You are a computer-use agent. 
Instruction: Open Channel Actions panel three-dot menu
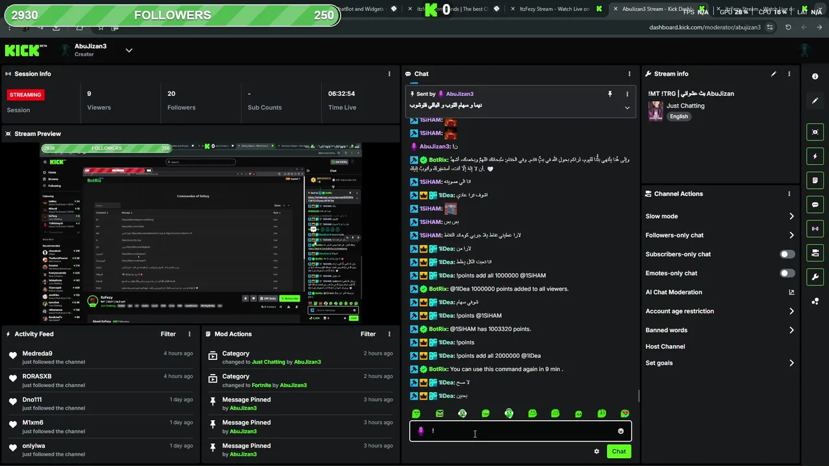pyautogui.click(x=789, y=194)
